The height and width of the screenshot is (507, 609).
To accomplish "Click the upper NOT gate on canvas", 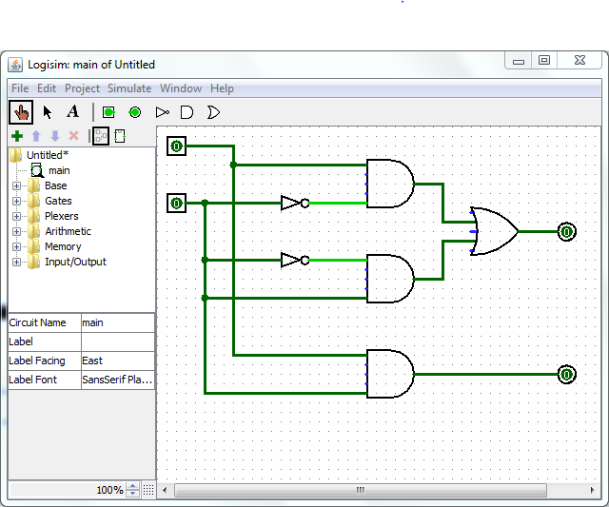I will coord(295,203).
